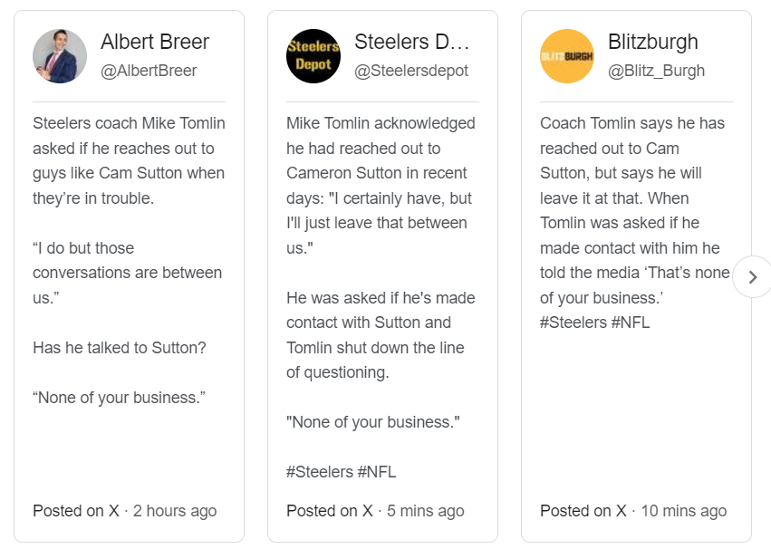Open the Blitzburgh account name
Viewport: 771px width, 549px height.
(x=653, y=42)
